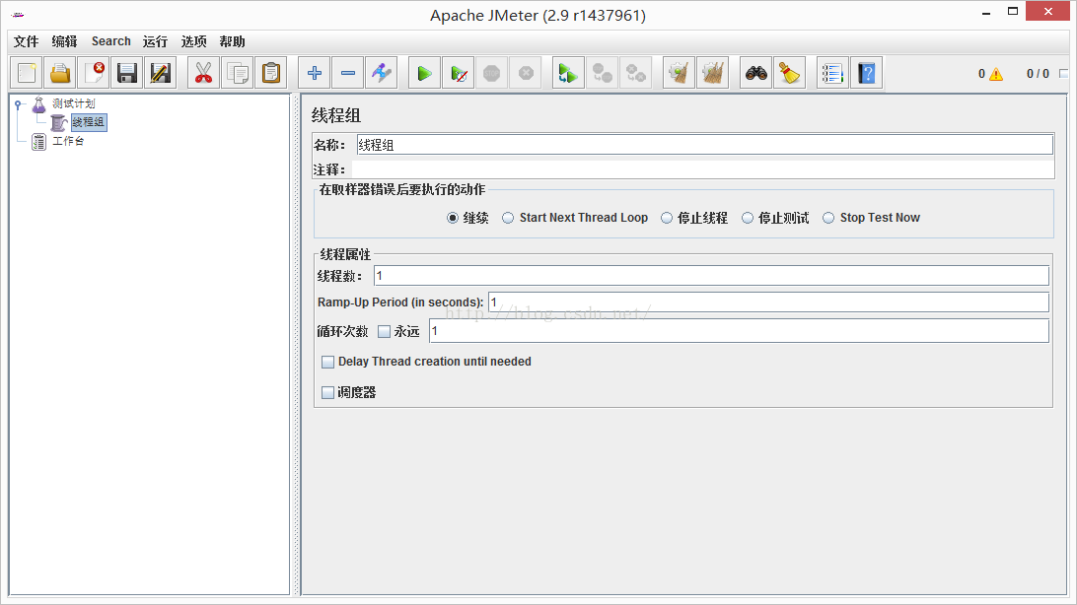Select 工作台 in the tree
Screen dimensions: 1077x605
(68, 142)
